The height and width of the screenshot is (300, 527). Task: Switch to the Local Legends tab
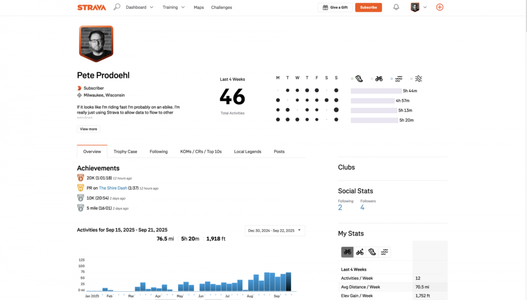[248, 151]
